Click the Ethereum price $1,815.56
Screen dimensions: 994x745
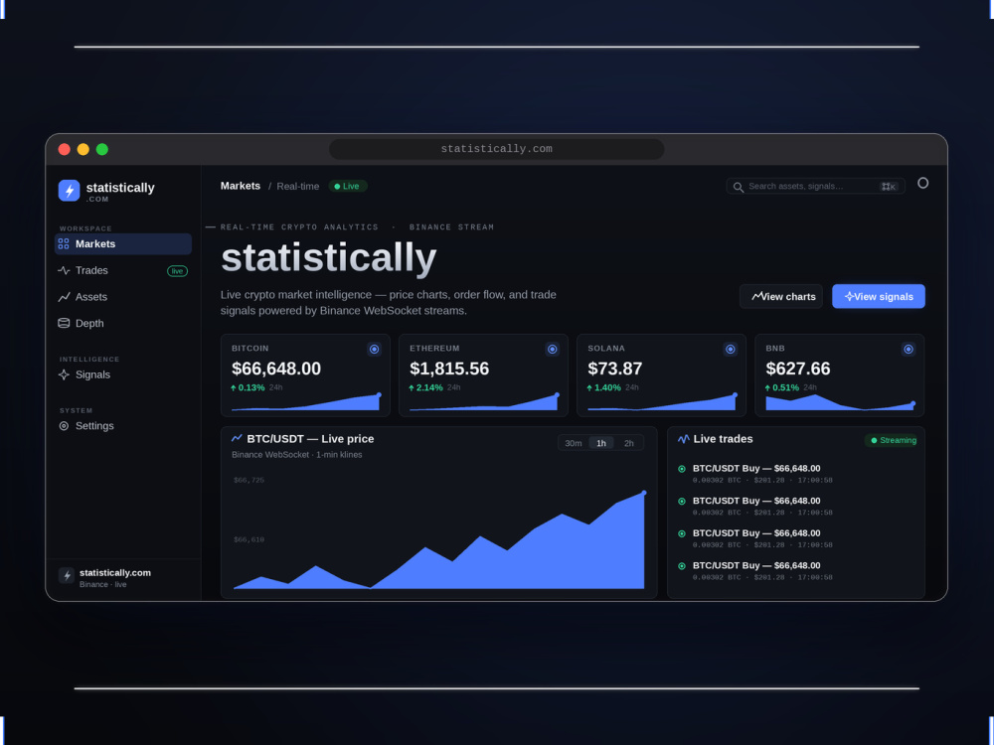(449, 369)
